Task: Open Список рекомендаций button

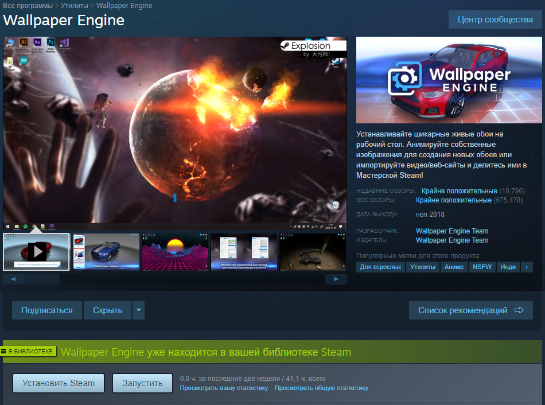Action: pyautogui.click(x=470, y=310)
